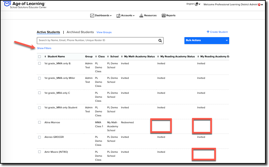Click the Resources stamp icon
Viewport: 269px width, 167px height.
coord(141,16)
